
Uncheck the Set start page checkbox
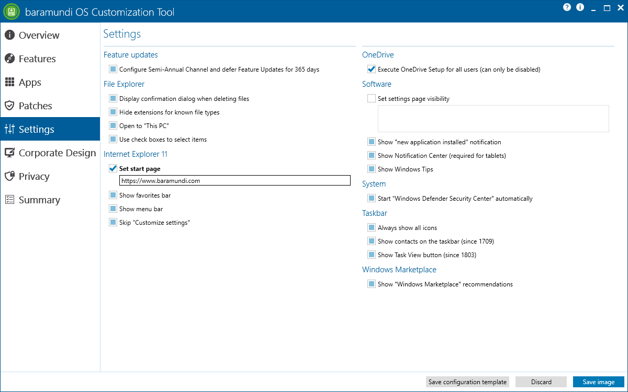pyautogui.click(x=113, y=169)
